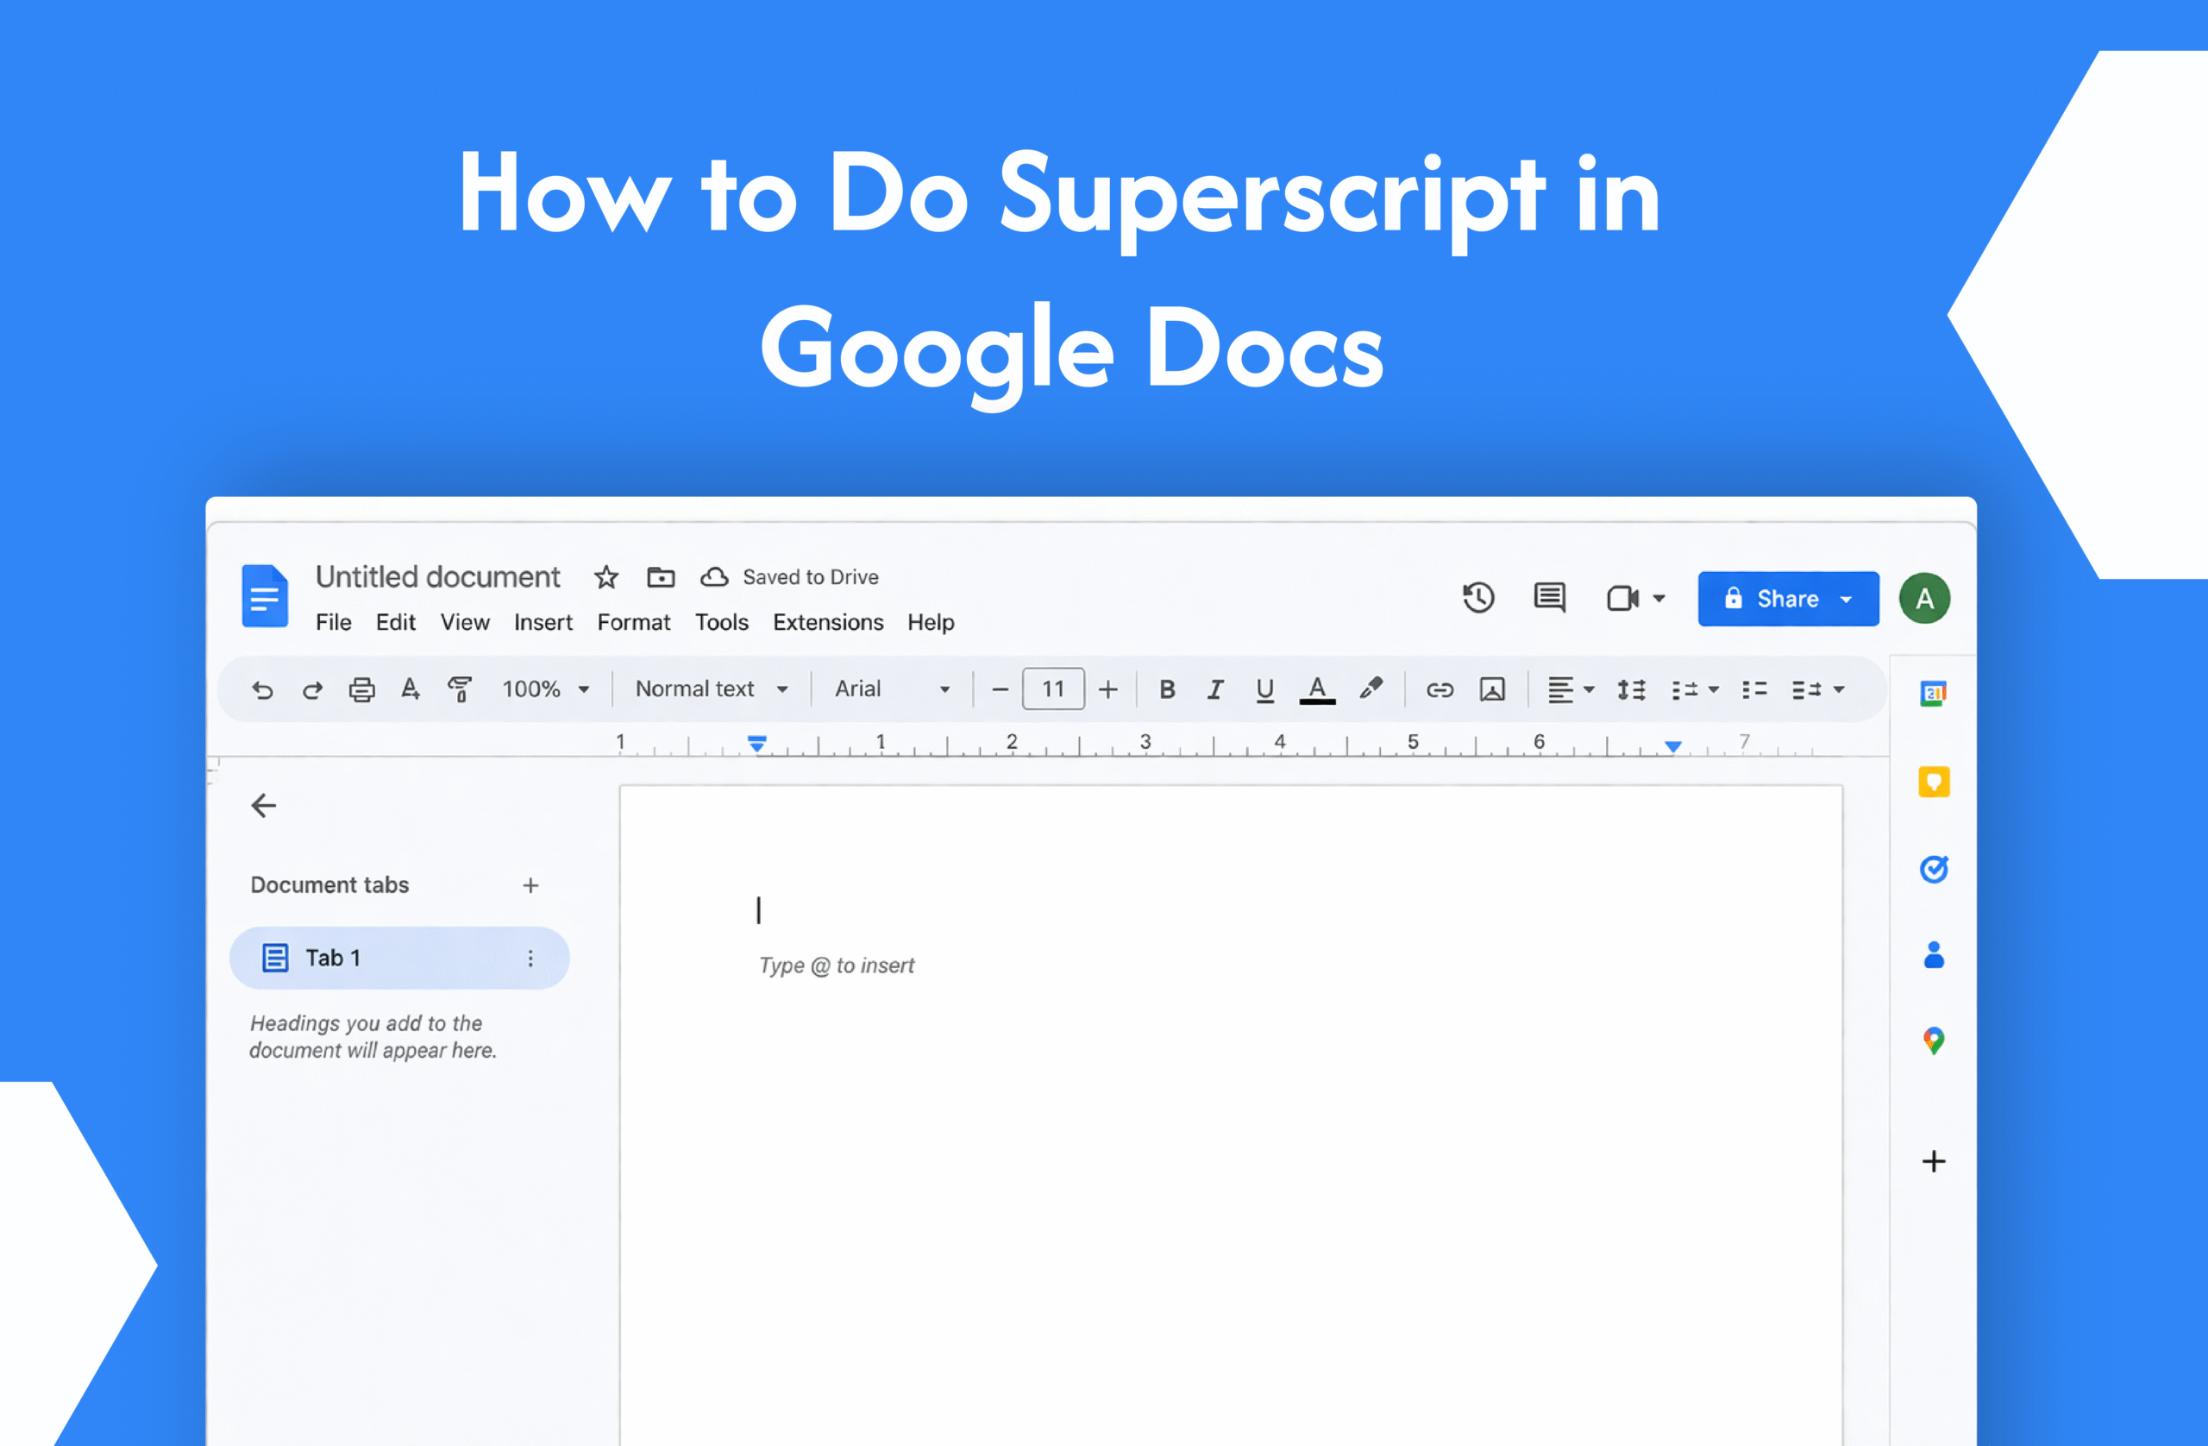Toggle bold formatting

(x=1167, y=689)
